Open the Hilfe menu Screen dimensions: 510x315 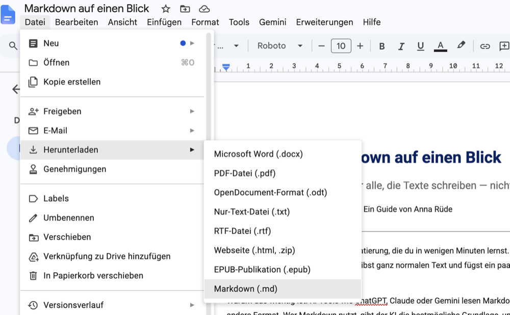click(372, 22)
